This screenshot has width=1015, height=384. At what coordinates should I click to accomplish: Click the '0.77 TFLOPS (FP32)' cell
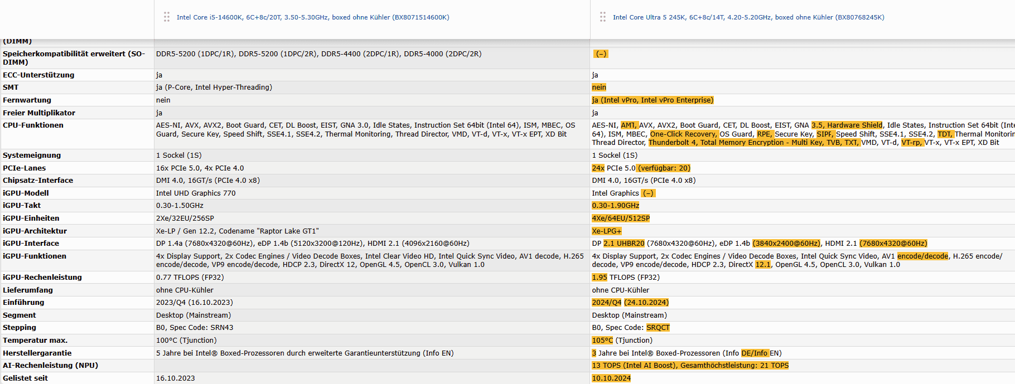pos(190,277)
